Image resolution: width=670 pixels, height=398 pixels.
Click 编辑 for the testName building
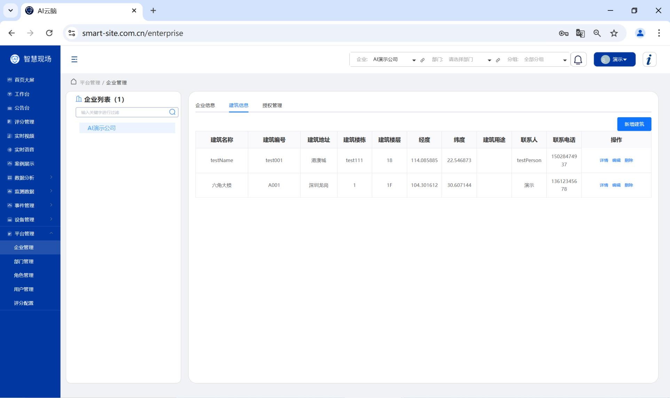(x=616, y=160)
